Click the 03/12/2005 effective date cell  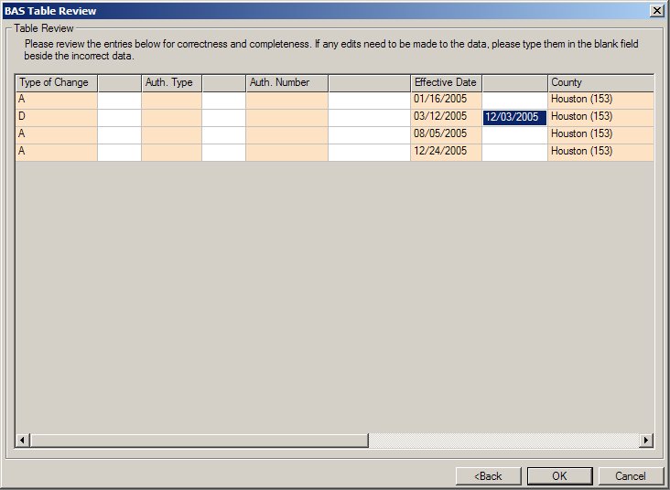[446, 117]
